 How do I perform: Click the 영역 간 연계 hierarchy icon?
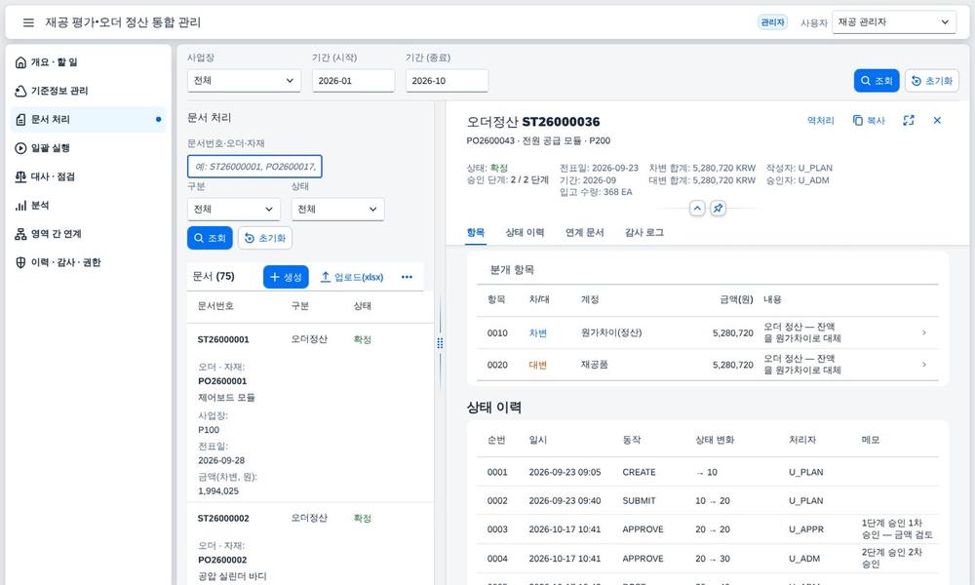20,234
